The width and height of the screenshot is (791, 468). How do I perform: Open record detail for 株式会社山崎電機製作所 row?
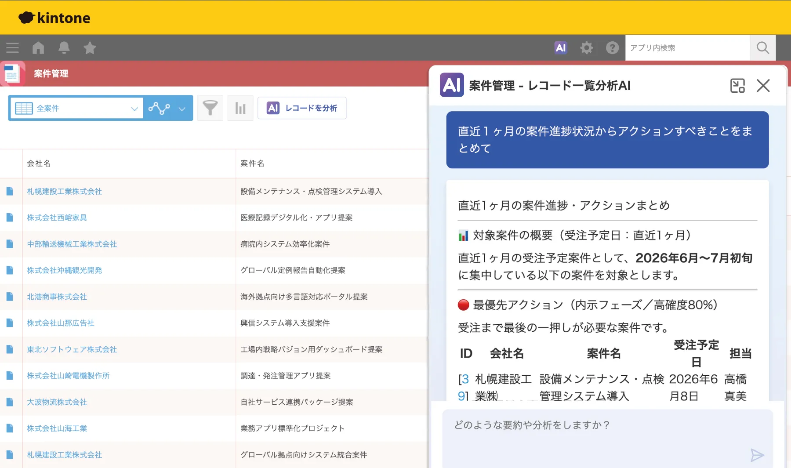tap(10, 376)
